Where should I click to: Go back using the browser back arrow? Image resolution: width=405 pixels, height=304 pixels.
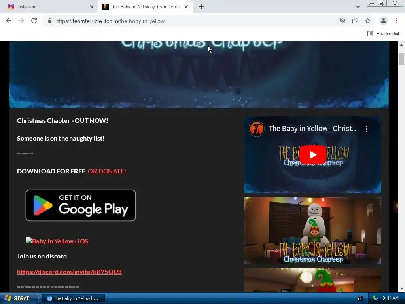(x=9, y=21)
